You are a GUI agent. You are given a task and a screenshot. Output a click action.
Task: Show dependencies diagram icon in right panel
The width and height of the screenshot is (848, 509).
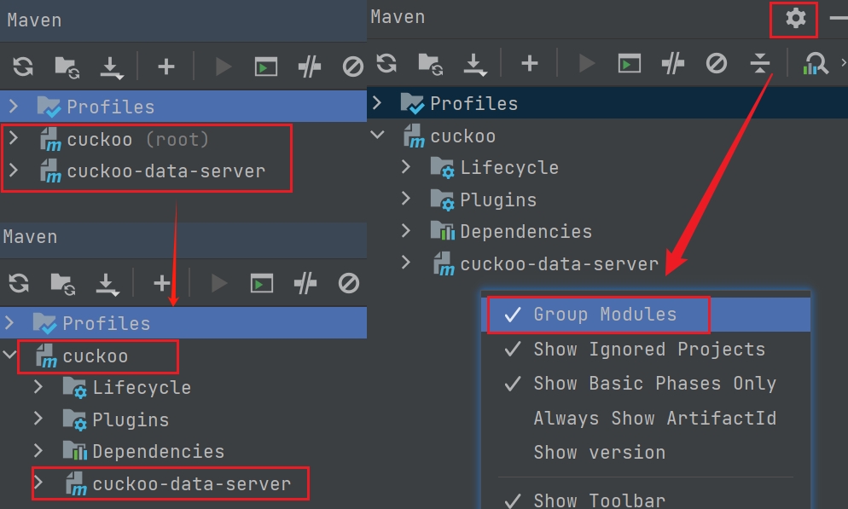tap(816, 64)
